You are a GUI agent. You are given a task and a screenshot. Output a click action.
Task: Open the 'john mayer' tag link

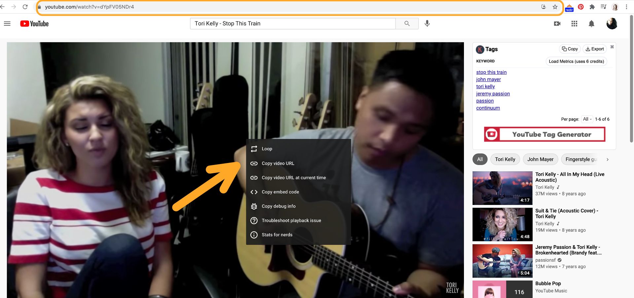pyautogui.click(x=488, y=80)
